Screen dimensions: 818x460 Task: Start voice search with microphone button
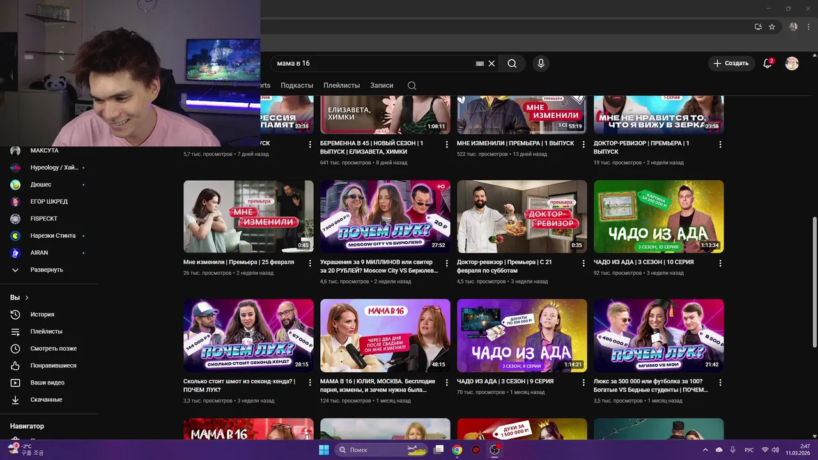(541, 63)
